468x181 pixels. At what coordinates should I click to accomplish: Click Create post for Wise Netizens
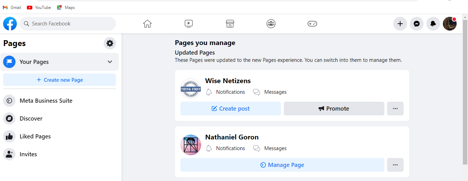(230, 109)
